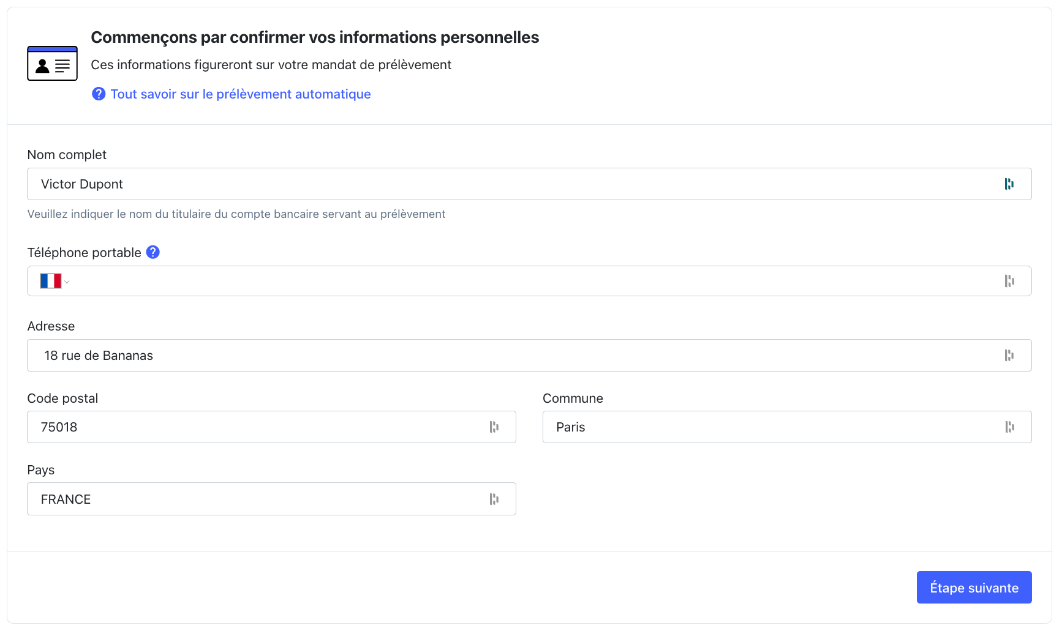Click the autofill icon in Pays field
Image resolution: width=1062 pixels, height=628 pixels.
[x=494, y=499]
